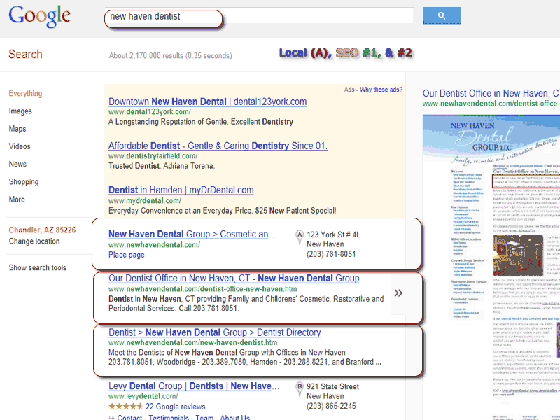Click Chandler, AZ 85226 location text
The height and width of the screenshot is (420, 560).
click(42, 230)
